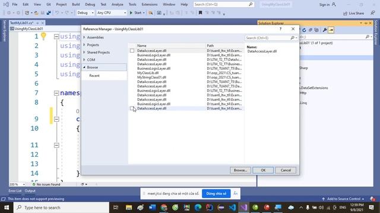The image size is (380, 213).
Task: Select Recent under Browse
Action: coord(94,76)
